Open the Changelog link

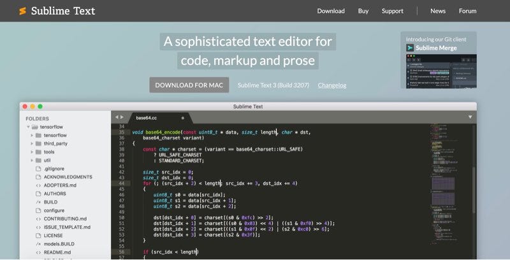332,85
